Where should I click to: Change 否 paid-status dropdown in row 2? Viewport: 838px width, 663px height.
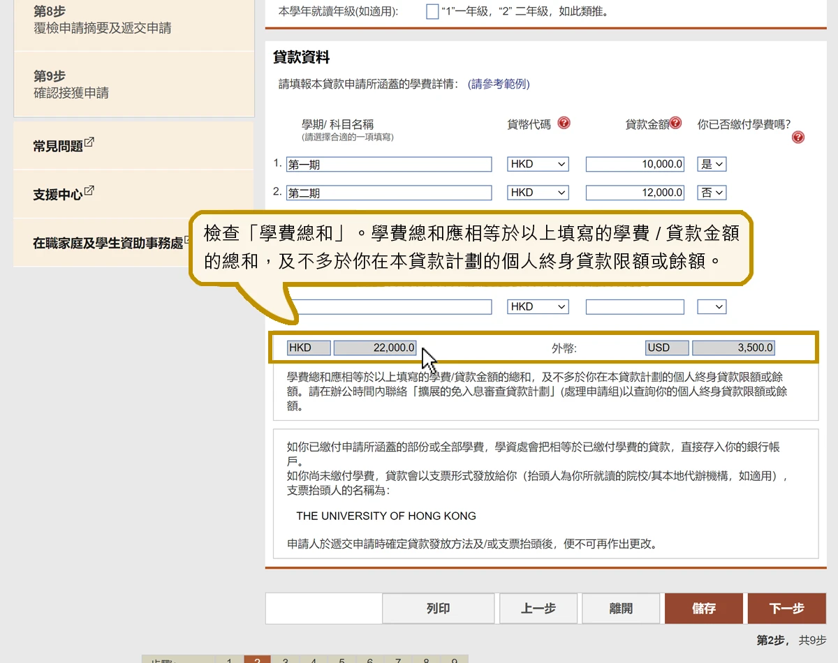(712, 193)
